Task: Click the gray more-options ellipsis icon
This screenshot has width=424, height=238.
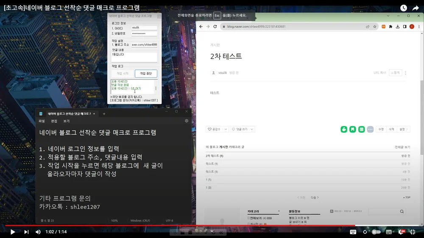Action: point(370,129)
